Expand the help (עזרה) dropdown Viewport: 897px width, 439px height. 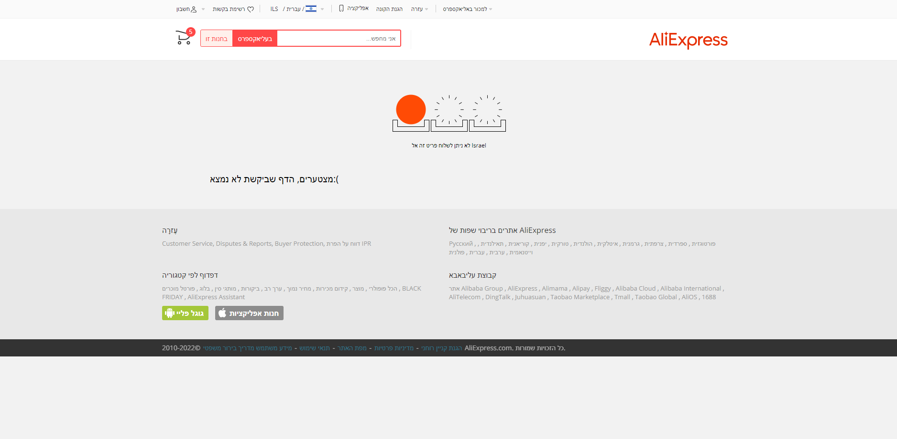coord(420,9)
